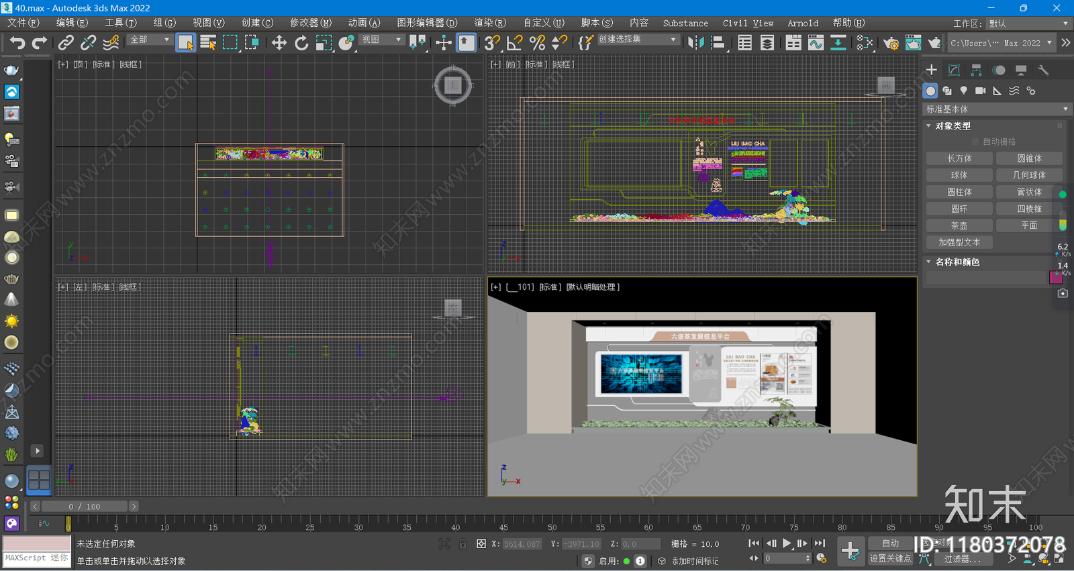The image size is (1074, 571).
Task: Open Rendered Frame Window icon
Action: coord(913,43)
